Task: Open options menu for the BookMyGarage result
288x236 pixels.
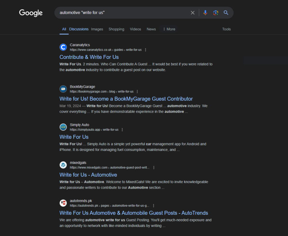Action: point(137,91)
